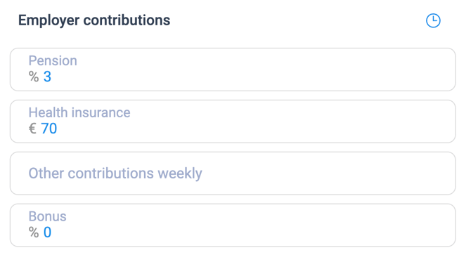Click the Bonus label text
Image resolution: width=471 pixels, height=262 pixels.
[48, 216]
